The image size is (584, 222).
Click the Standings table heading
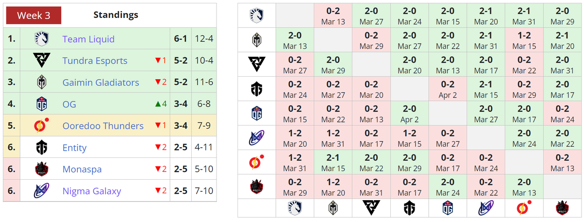click(x=115, y=15)
